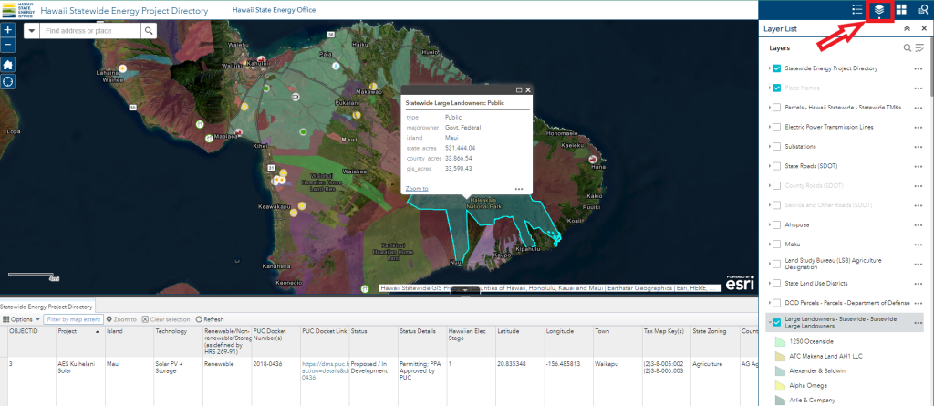Enable State Roads (SDOT) layer
This screenshot has height=406, width=934.
(x=777, y=166)
